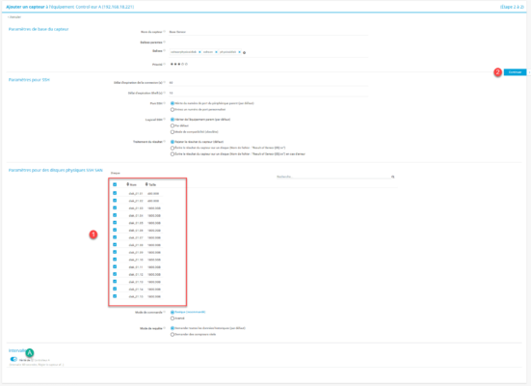531x386 pixels.
Task: Click the Rechercher search field
Action: click(333, 177)
